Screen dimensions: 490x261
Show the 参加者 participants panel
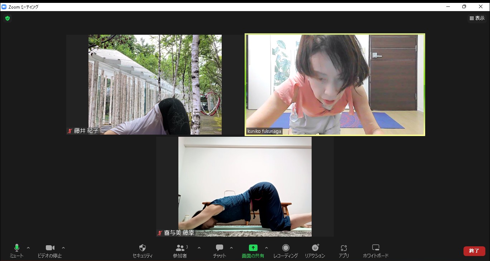point(180,251)
